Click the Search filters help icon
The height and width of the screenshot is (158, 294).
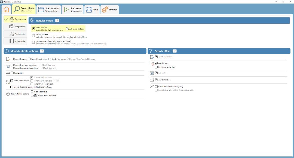click(174, 51)
